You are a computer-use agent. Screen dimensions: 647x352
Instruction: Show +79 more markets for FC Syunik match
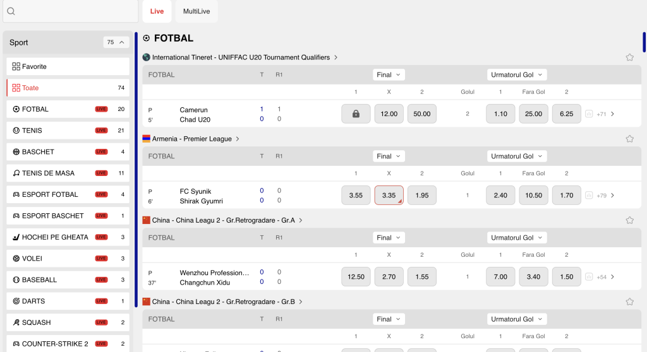pos(605,196)
